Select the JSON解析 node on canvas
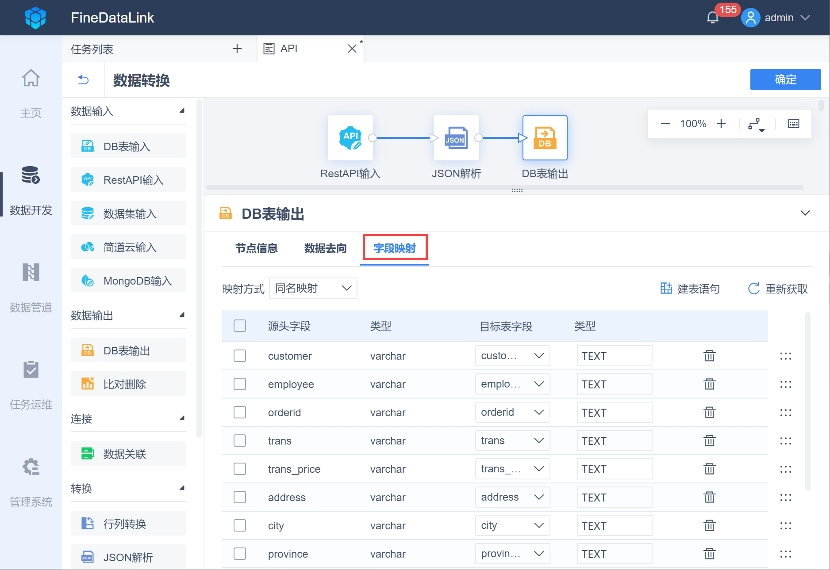The height and width of the screenshot is (570, 830). [x=457, y=138]
